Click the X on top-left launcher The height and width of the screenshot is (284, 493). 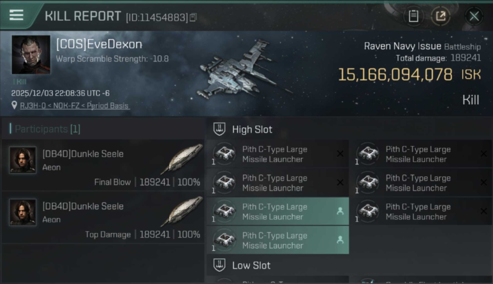pyautogui.click(x=340, y=154)
